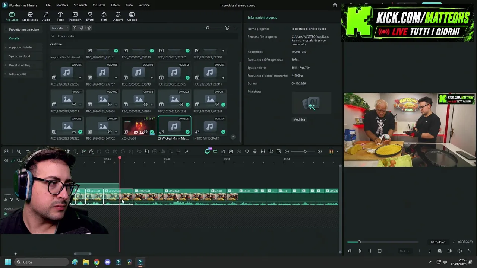
Task: Select the INTRO MINECRAFT audio clip
Action: coord(210,126)
